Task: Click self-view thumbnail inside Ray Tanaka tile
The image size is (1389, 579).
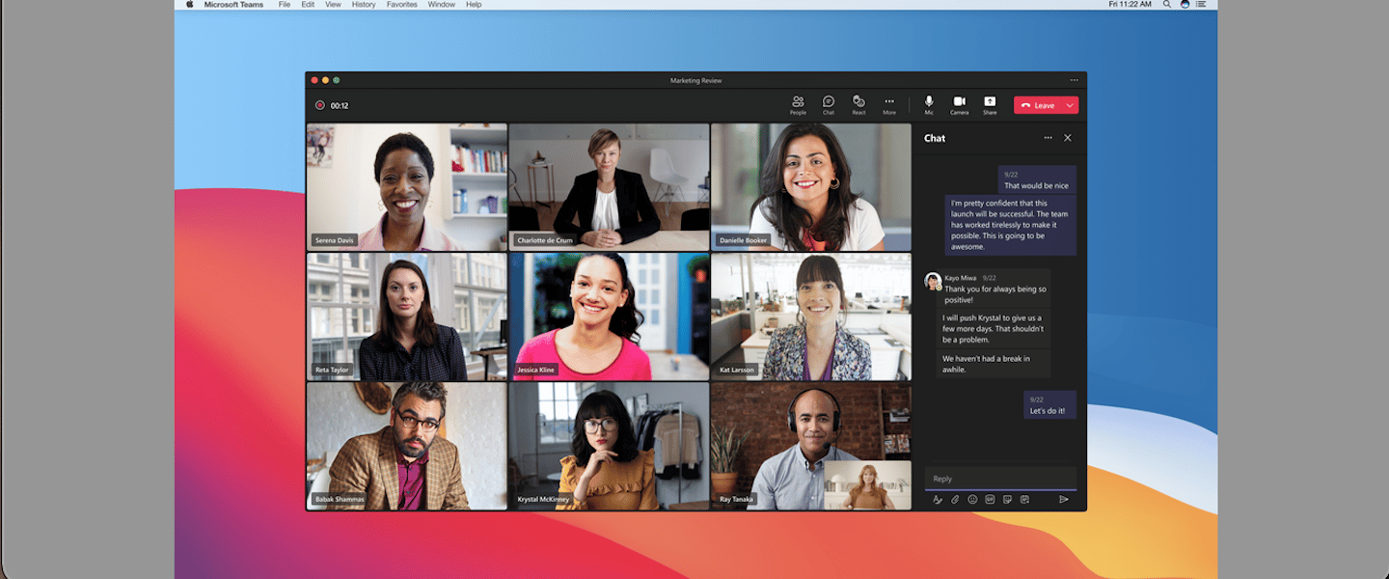Action: point(867,484)
